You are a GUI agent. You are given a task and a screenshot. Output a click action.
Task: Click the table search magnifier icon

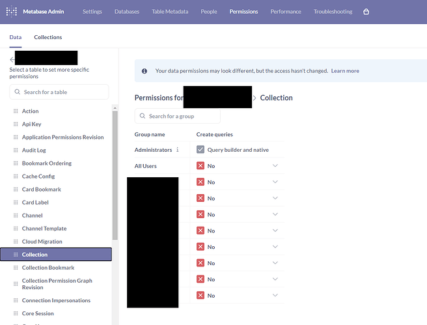click(x=17, y=92)
